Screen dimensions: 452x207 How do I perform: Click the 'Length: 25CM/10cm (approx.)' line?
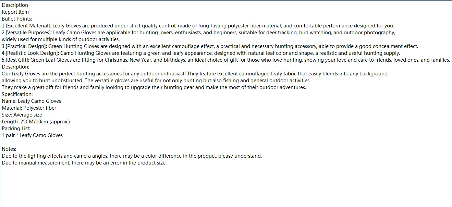36,122
